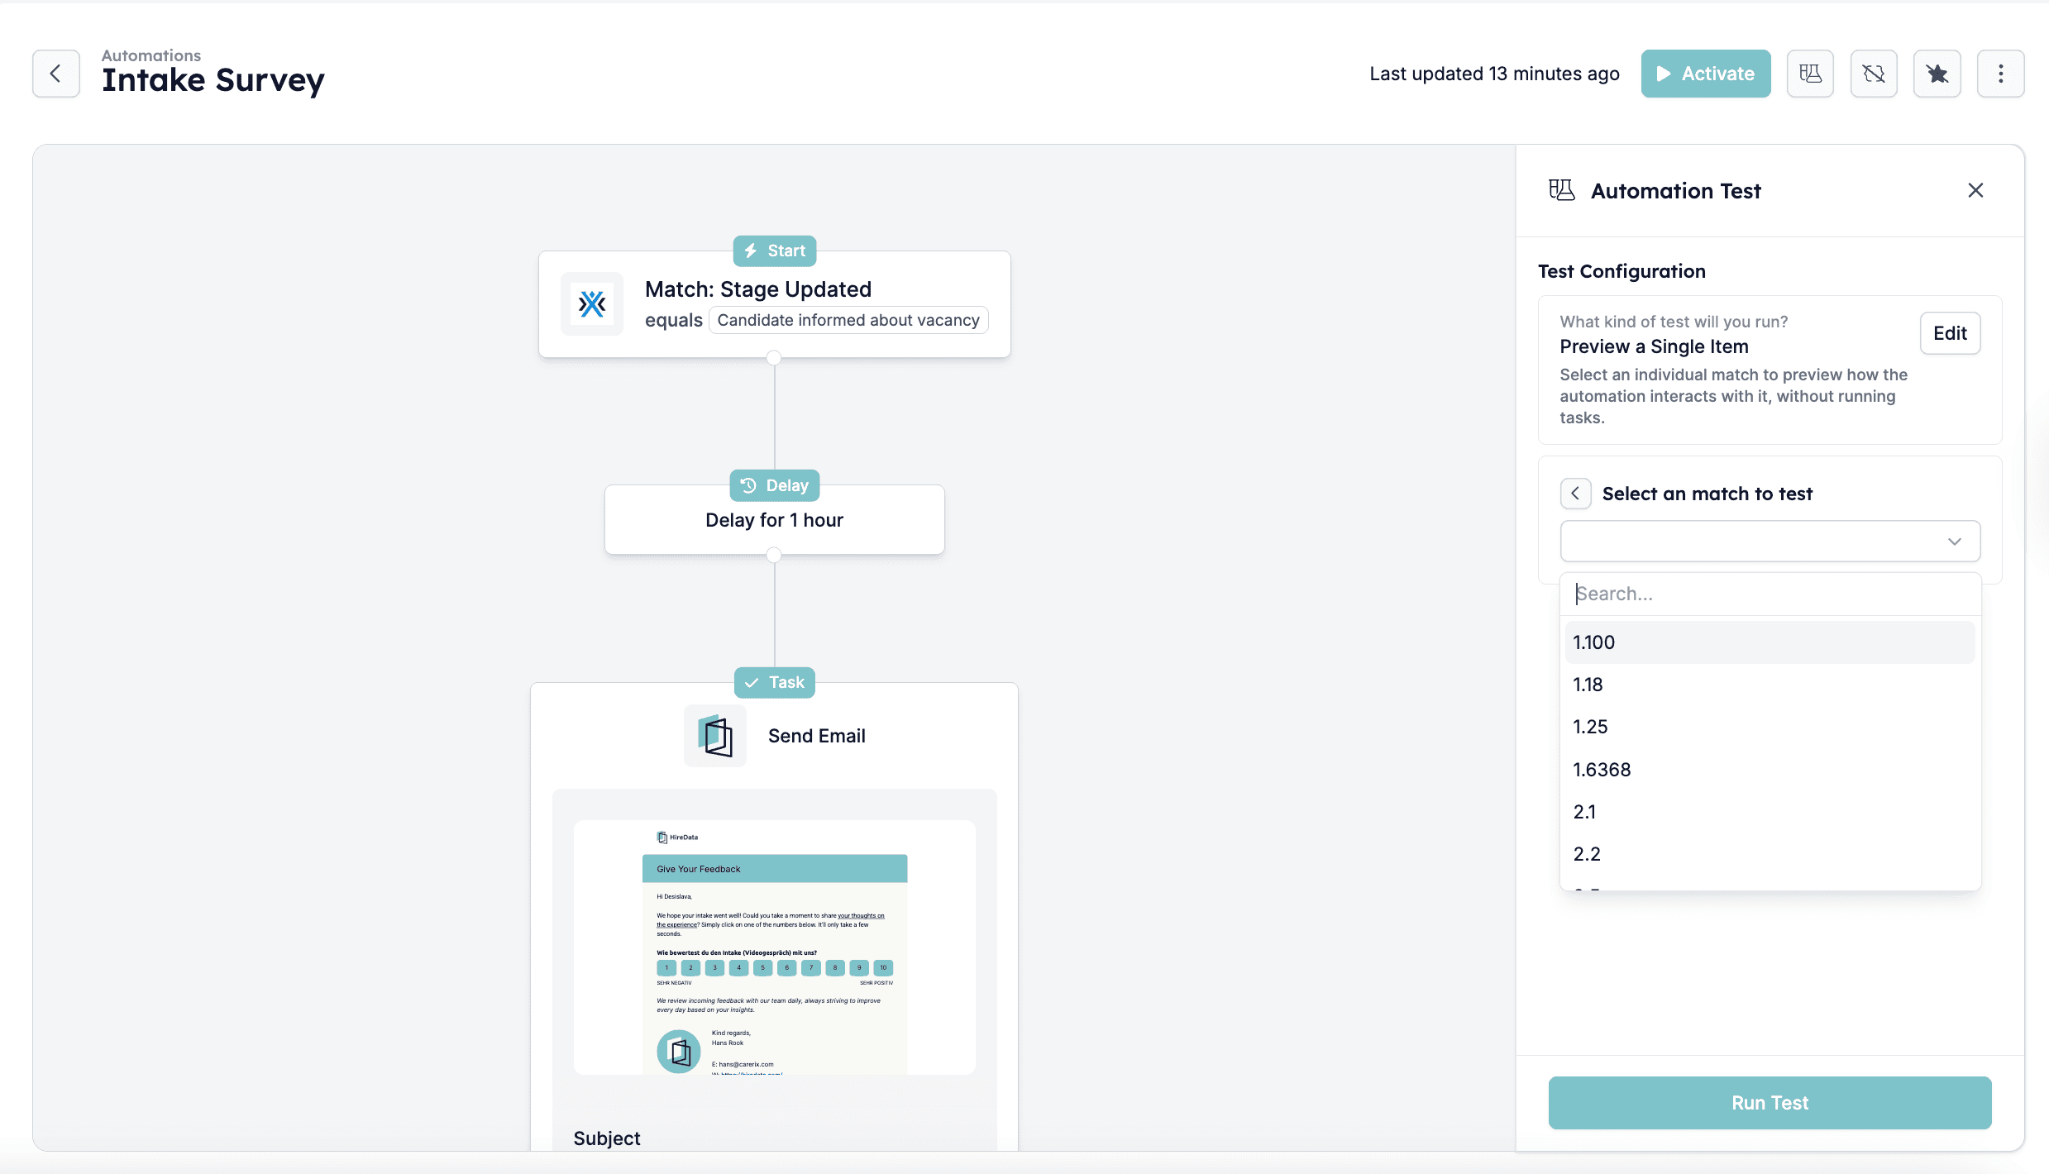This screenshot has height=1174, width=2049.
Task: Click the Preview a Single Item text
Action: 1654,346
